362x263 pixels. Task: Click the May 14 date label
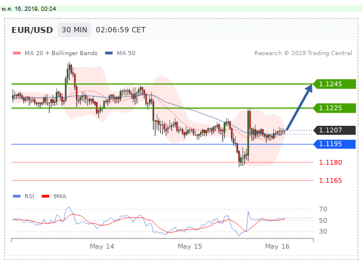click(102, 246)
